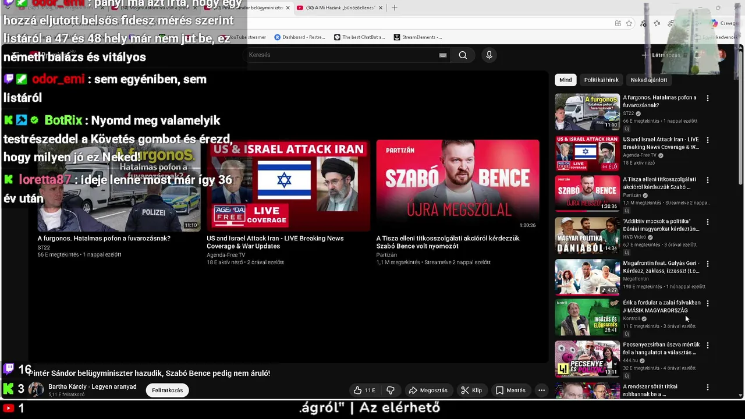Click the Mentés save button
This screenshot has width=745, height=419.
[510, 390]
